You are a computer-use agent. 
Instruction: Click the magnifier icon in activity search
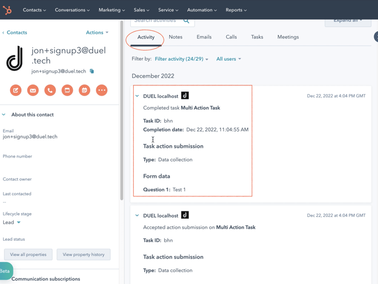(186, 21)
